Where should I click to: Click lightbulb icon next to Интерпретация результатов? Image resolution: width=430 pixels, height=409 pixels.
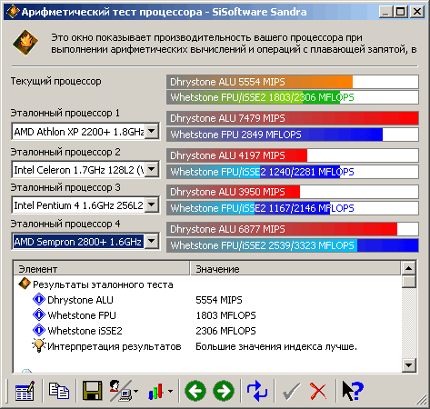tap(39, 345)
